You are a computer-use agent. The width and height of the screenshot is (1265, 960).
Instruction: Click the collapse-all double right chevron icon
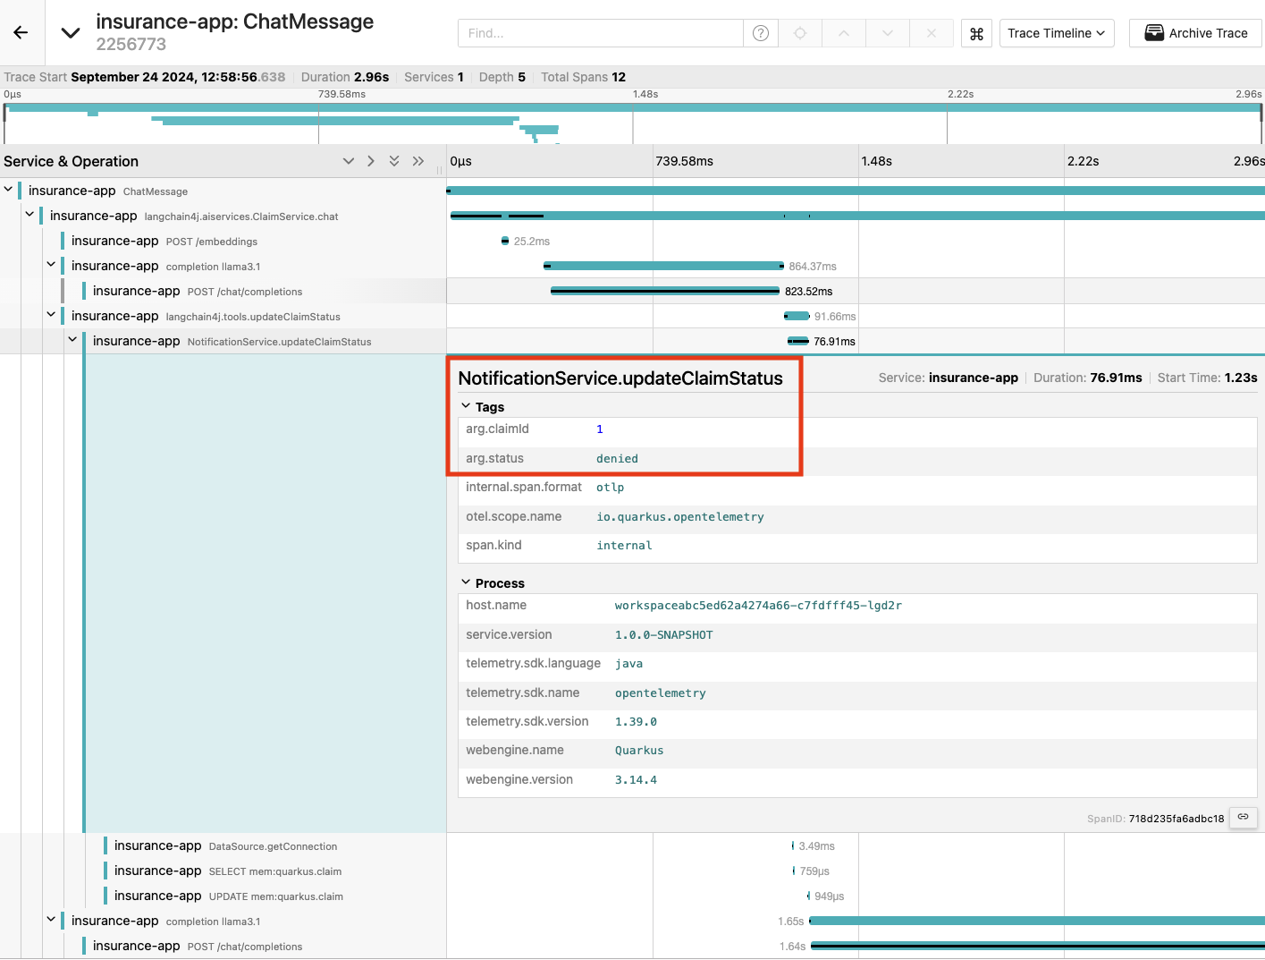pos(418,161)
